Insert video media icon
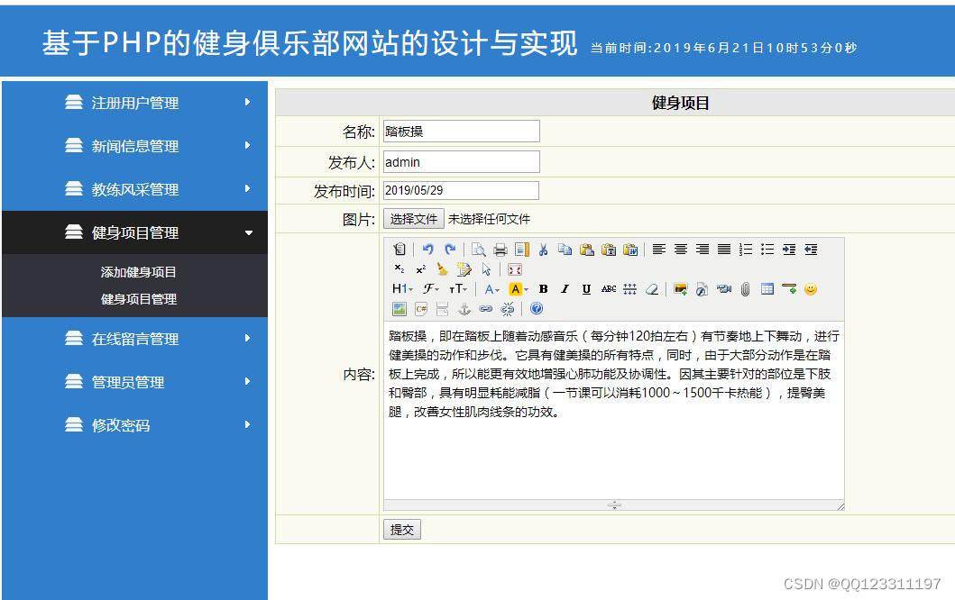955x600 pixels. pos(723,289)
